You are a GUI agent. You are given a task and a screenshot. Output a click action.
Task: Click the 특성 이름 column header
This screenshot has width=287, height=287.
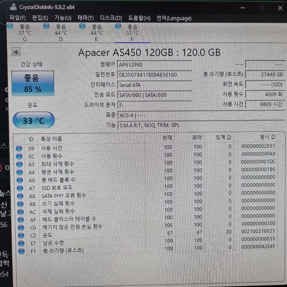pos(51,139)
